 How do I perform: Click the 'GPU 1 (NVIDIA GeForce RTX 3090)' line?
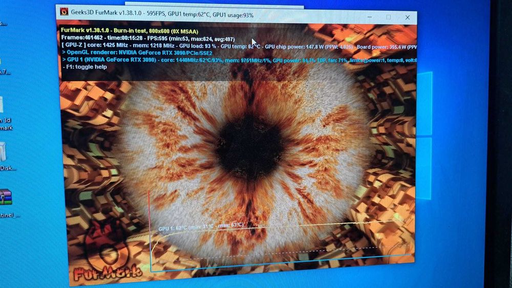(x=239, y=60)
